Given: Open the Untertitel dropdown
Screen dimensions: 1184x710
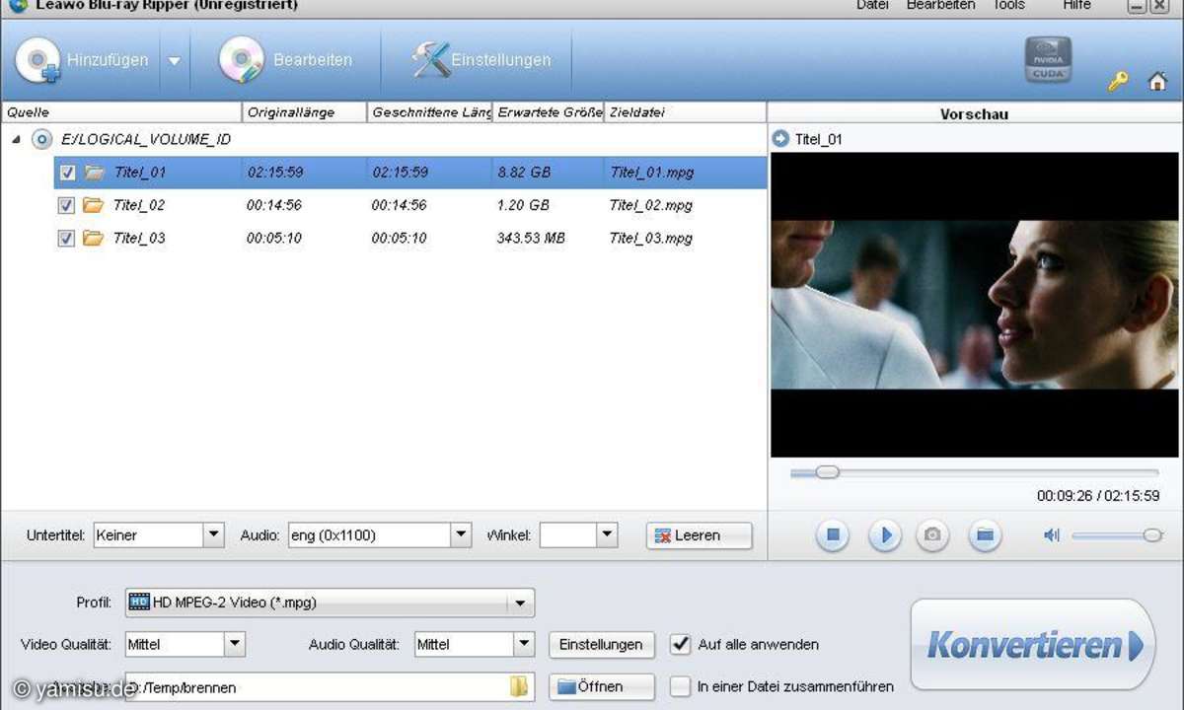Looking at the screenshot, I should pyautogui.click(x=214, y=535).
